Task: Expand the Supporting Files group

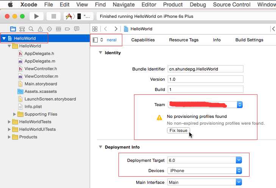Action: 14,114
